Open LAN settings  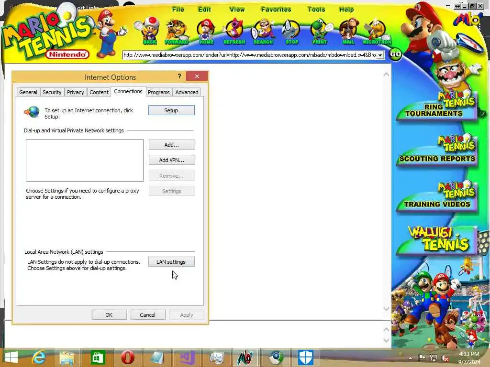(x=171, y=261)
